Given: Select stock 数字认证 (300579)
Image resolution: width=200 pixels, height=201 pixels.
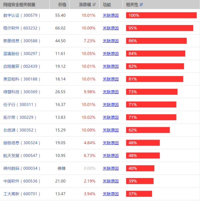Looking at the screenshot, I should (22, 15).
